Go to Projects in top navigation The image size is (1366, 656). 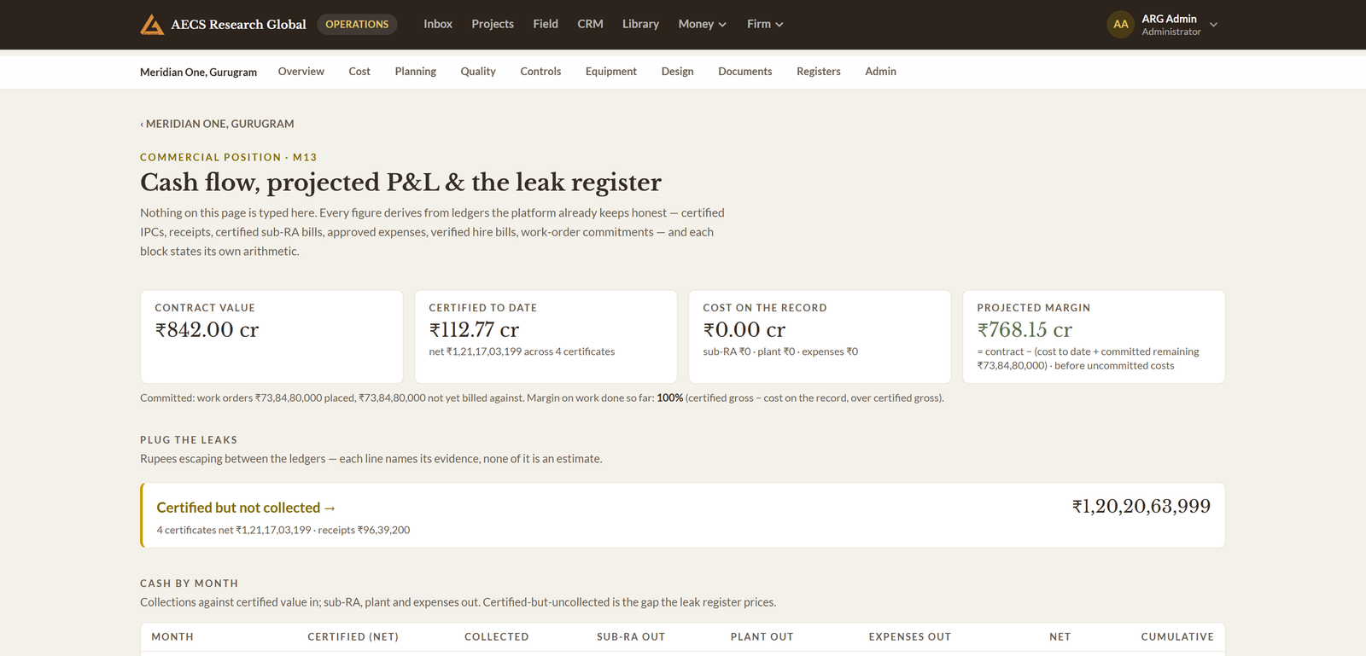pyautogui.click(x=493, y=24)
